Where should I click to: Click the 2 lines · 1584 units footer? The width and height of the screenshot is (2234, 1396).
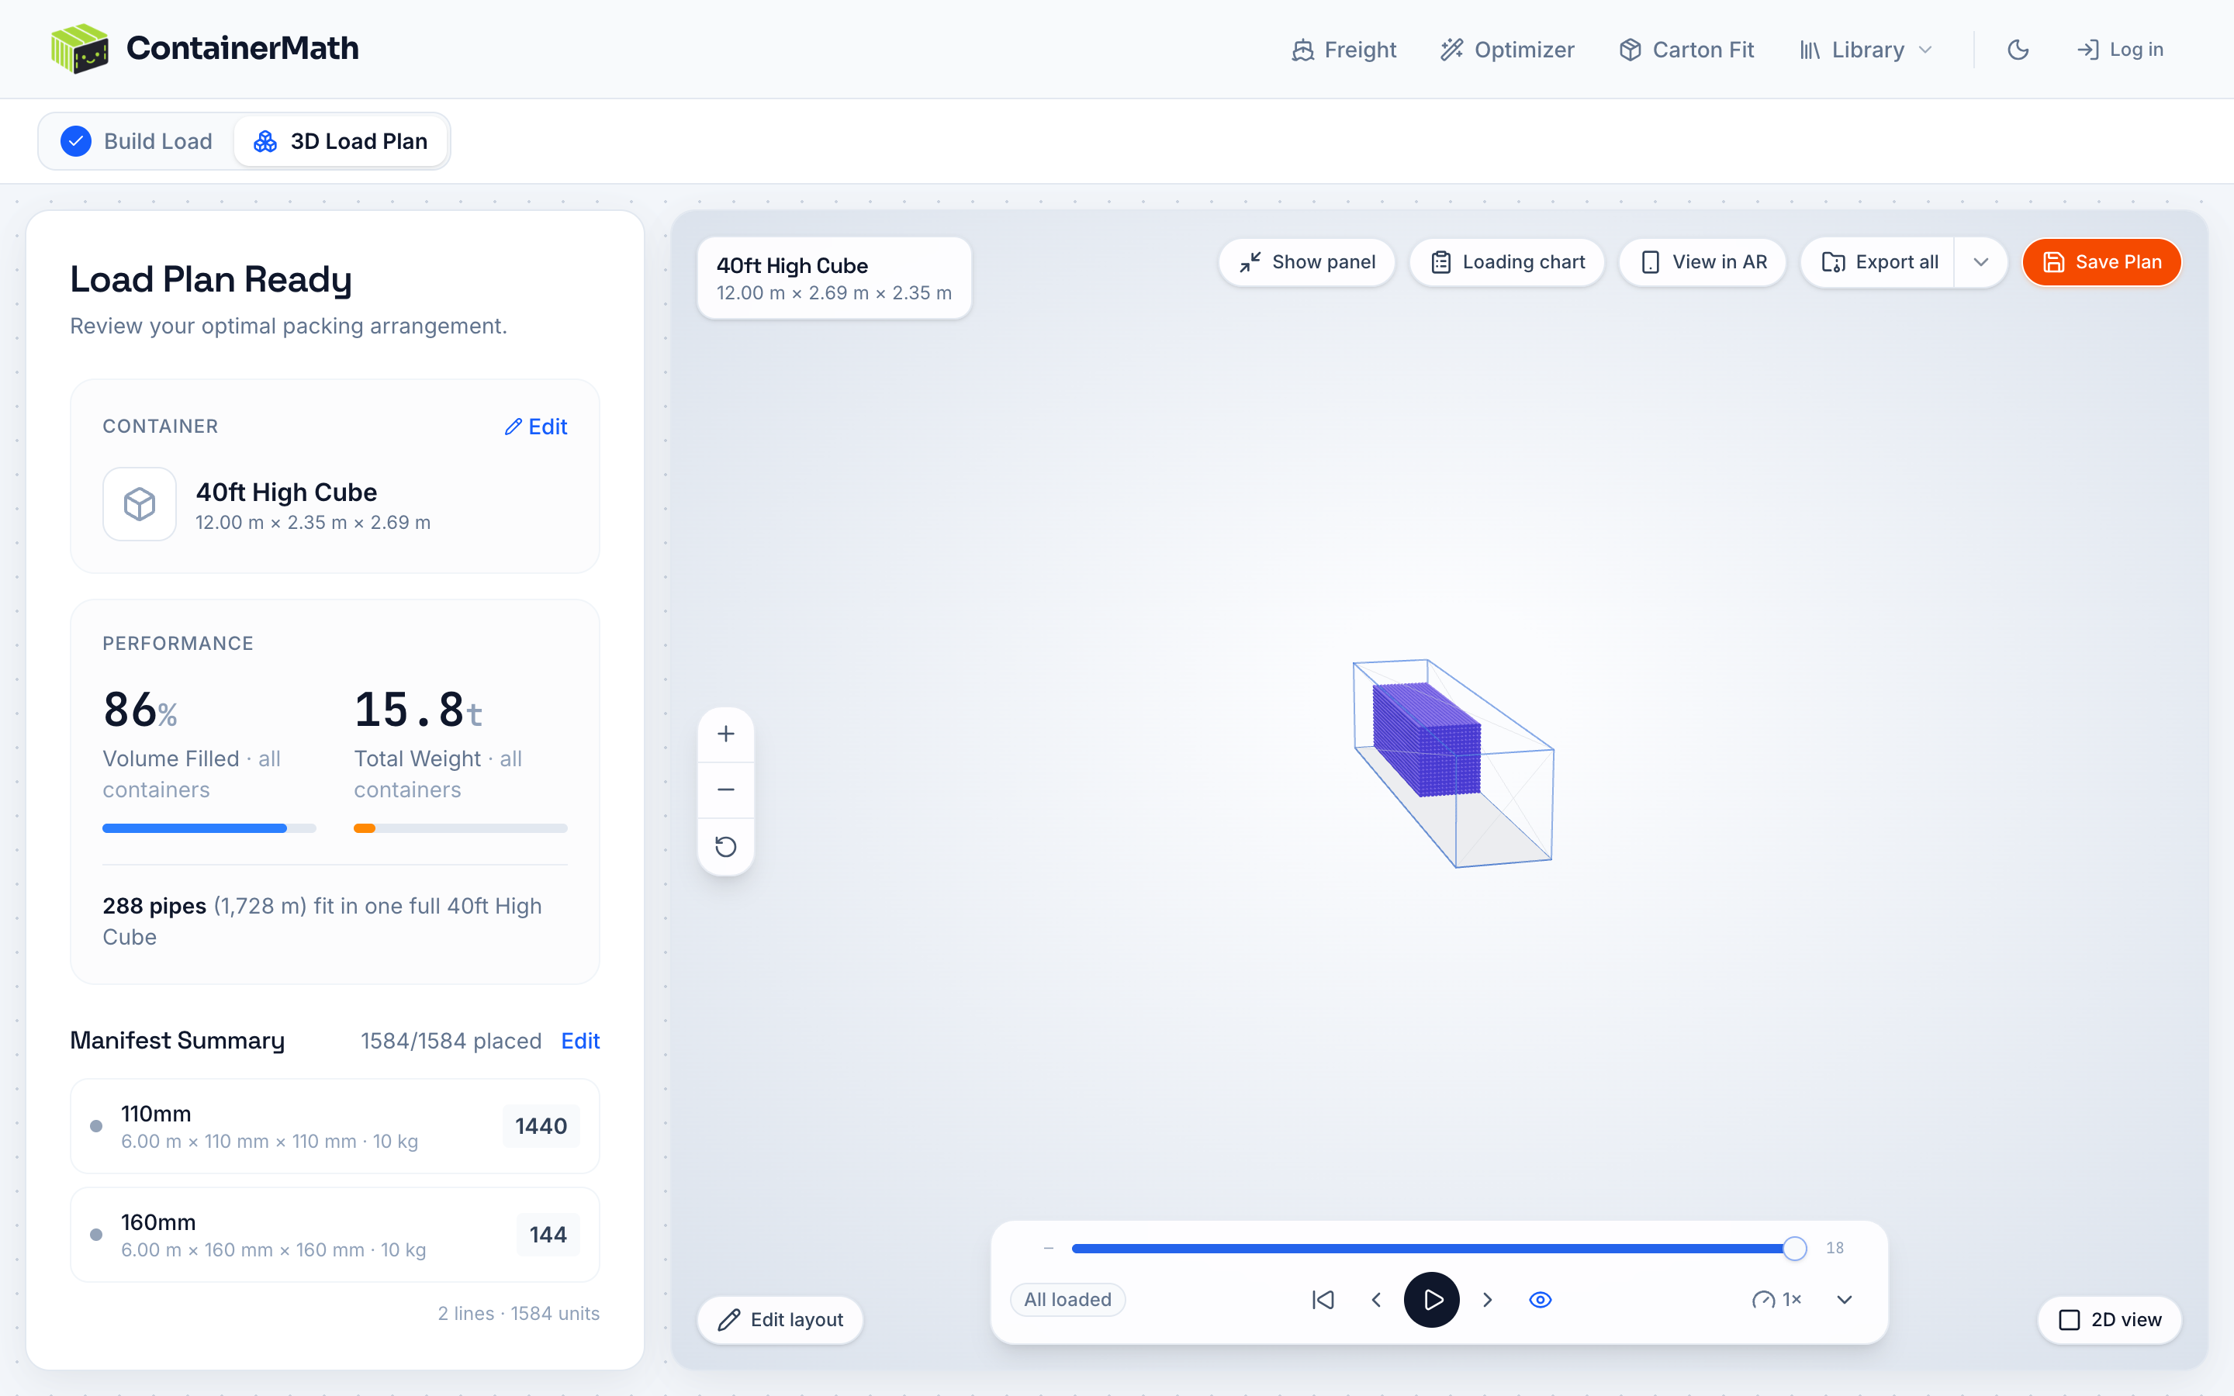point(518,1313)
